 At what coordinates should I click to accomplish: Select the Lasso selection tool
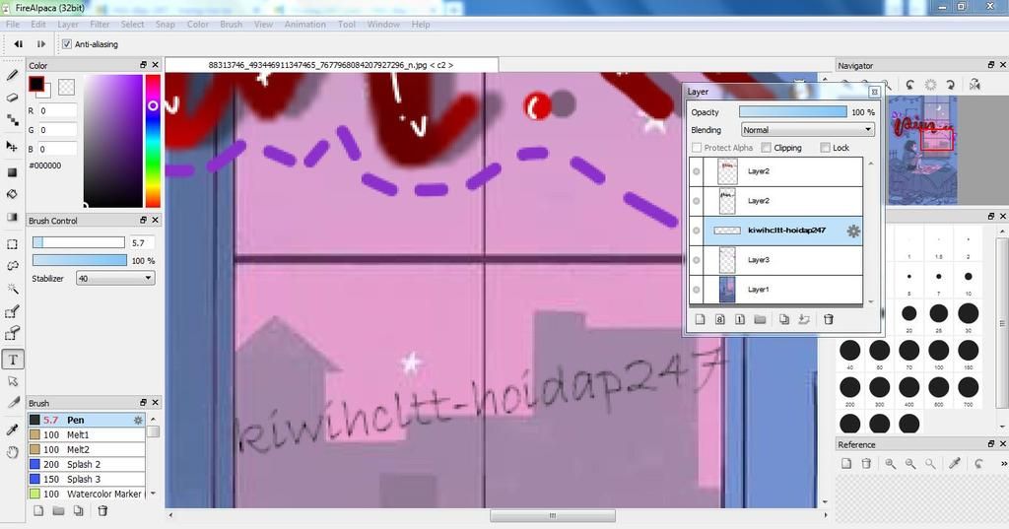coord(12,266)
